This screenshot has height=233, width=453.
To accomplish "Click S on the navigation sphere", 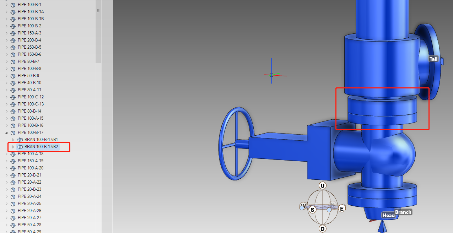I will tap(313, 210).
